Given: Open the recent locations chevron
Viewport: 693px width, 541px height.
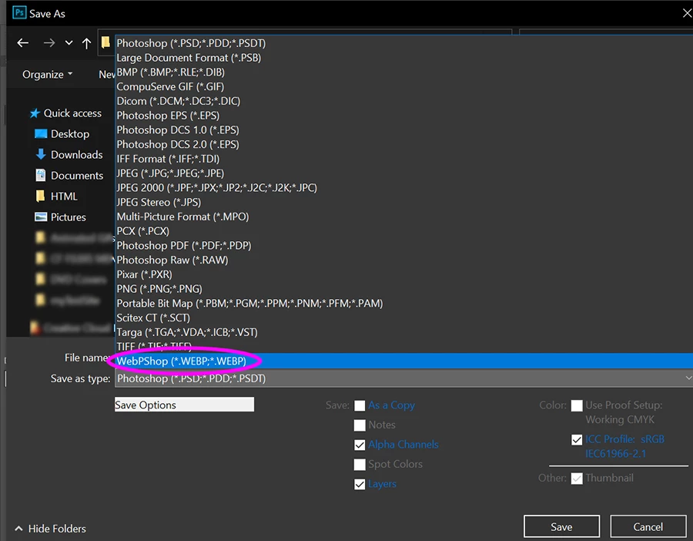Looking at the screenshot, I should (x=69, y=43).
